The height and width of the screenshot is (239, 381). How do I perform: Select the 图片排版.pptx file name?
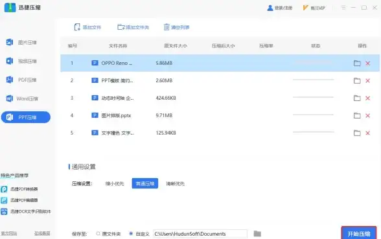click(116, 115)
